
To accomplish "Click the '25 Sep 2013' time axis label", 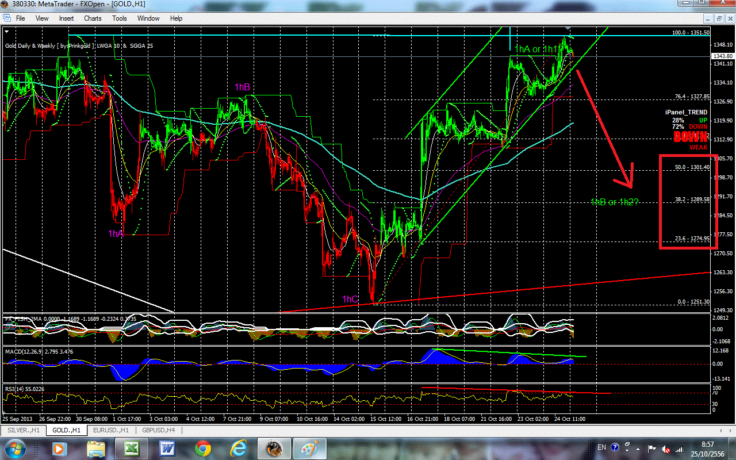I will (x=18, y=419).
